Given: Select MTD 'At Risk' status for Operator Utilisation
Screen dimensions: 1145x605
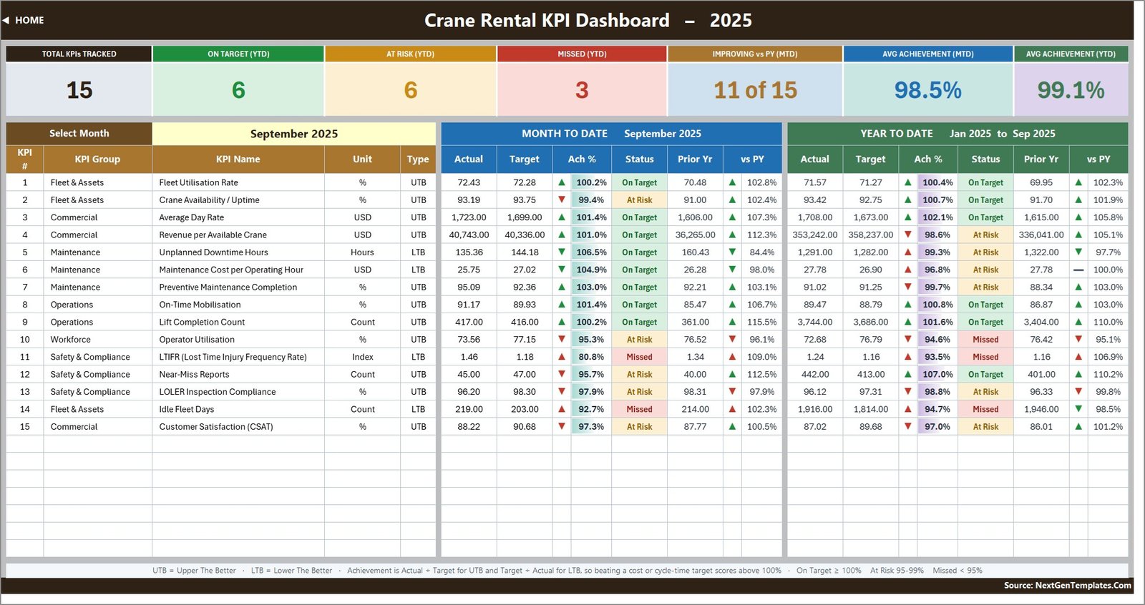Looking at the screenshot, I should (639, 340).
